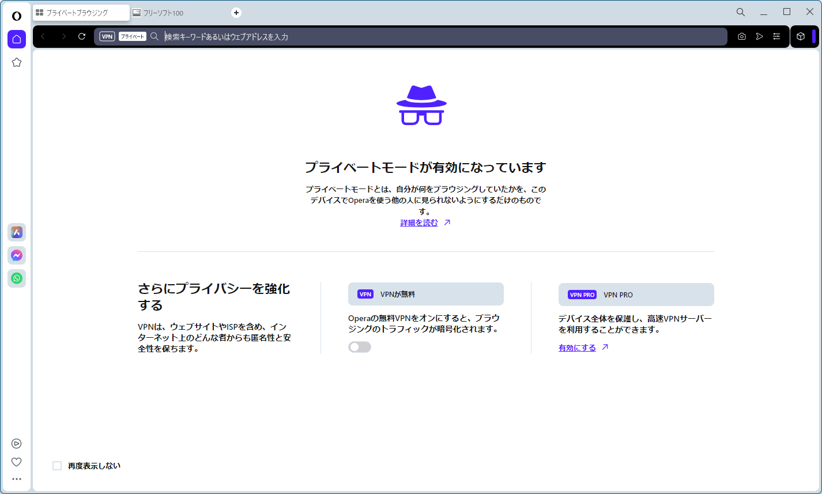Open Bookmarks star icon in sidebar
822x494 pixels.
point(17,62)
